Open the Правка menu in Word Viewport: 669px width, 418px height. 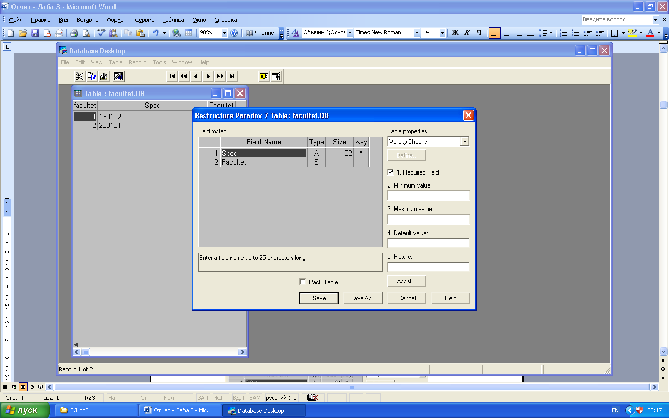coord(40,20)
